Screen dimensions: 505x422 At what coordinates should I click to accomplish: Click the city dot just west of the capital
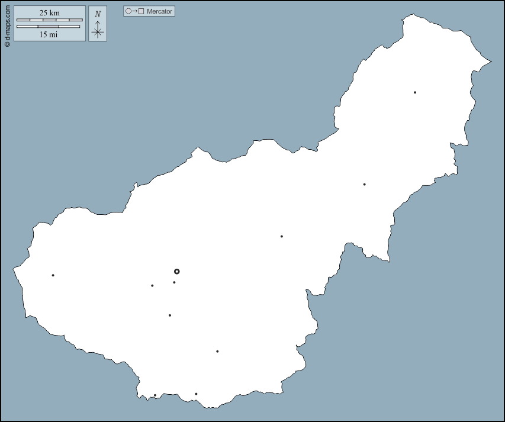(x=152, y=286)
